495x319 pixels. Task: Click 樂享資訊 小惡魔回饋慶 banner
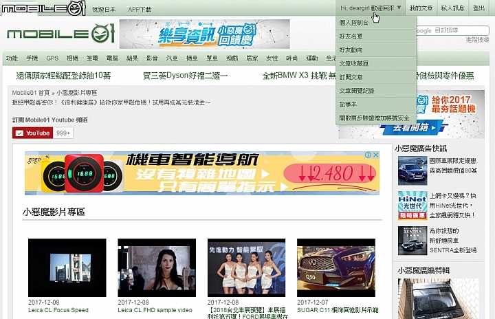point(205,34)
